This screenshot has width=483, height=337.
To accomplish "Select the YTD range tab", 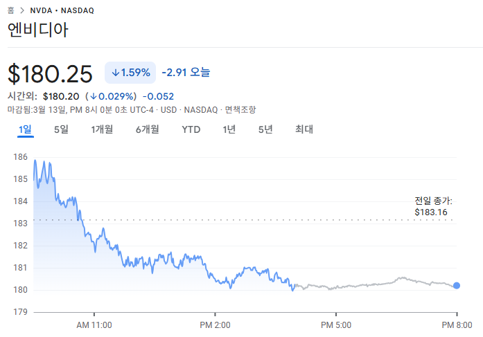I will (x=191, y=129).
